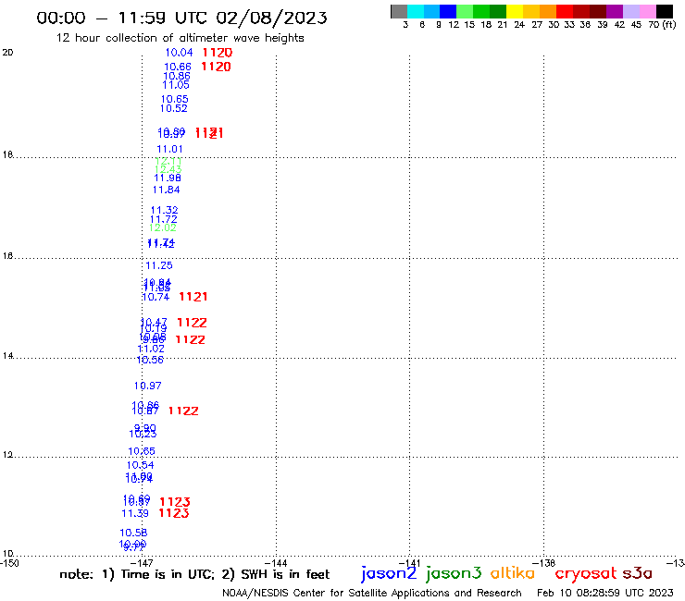Select the green wave height value 12.02
The width and height of the screenshot is (685, 601).
point(163,227)
